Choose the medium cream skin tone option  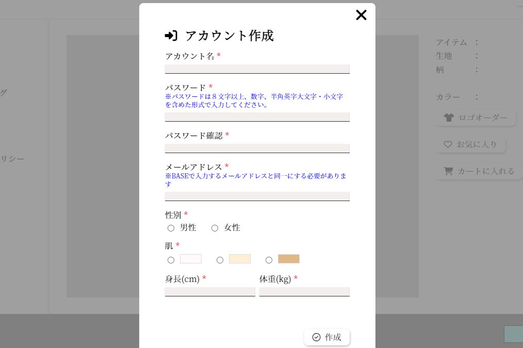pos(220,260)
